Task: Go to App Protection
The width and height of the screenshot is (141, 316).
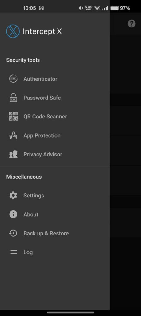Action: pos(55,135)
